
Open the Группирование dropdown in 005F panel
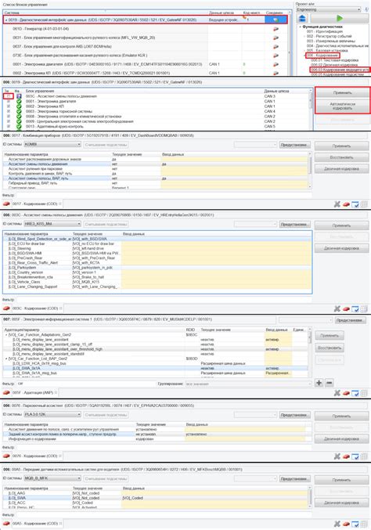click(x=248, y=384)
